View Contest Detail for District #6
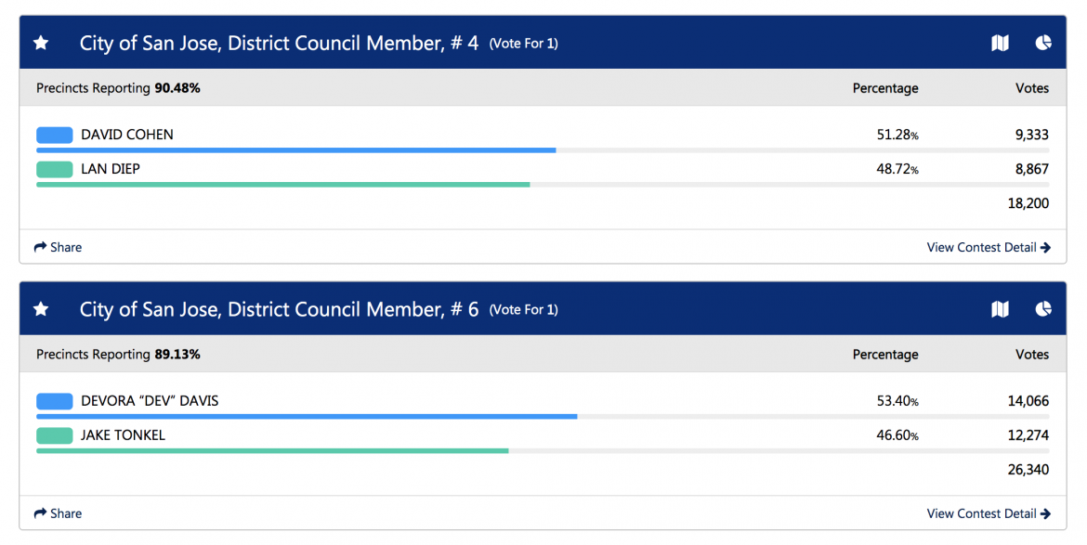The height and width of the screenshot is (545, 1087). (x=989, y=513)
